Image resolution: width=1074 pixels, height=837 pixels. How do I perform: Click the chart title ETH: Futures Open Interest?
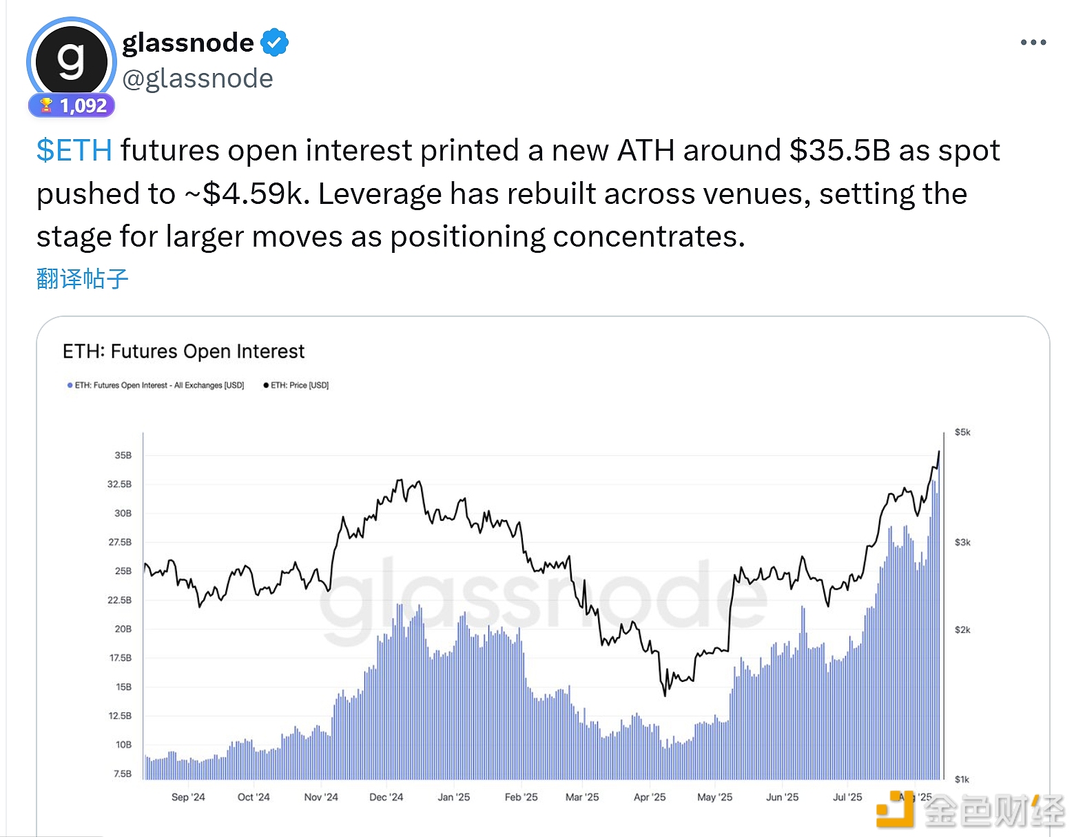[x=183, y=351]
